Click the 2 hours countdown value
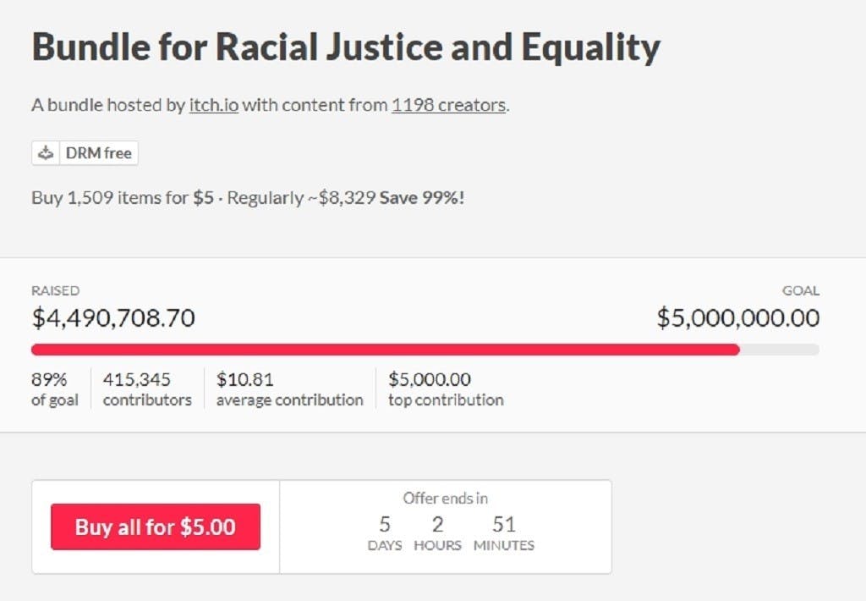 pos(437,525)
